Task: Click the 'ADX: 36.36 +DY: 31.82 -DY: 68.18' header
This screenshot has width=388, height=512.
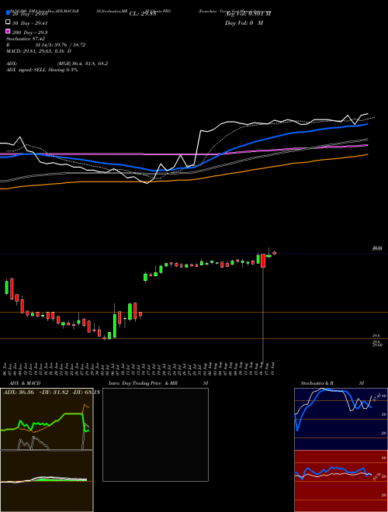Action: 51,392
